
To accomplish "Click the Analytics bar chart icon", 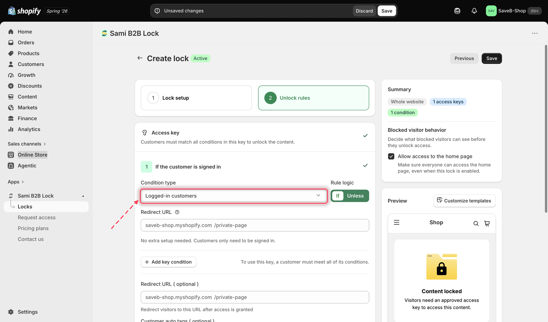I will pyautogui.click(x=11, y=129).
